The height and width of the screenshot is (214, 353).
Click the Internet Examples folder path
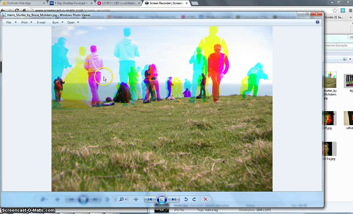(336, 45)
